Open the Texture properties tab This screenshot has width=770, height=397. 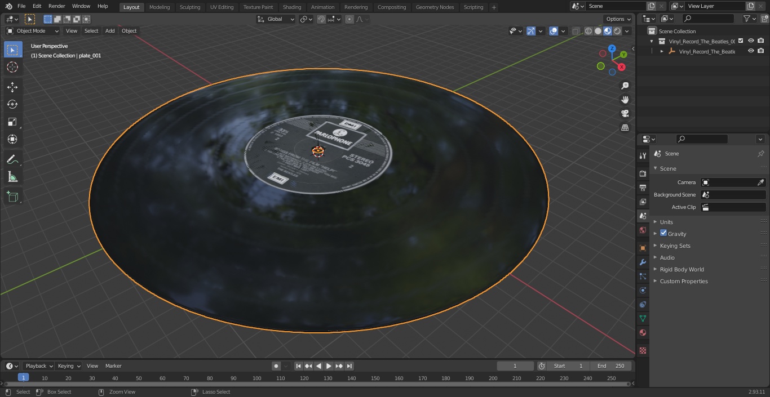[643, 351]
